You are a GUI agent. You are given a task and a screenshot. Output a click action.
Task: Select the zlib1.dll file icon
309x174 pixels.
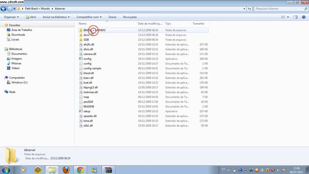[81, 126]
